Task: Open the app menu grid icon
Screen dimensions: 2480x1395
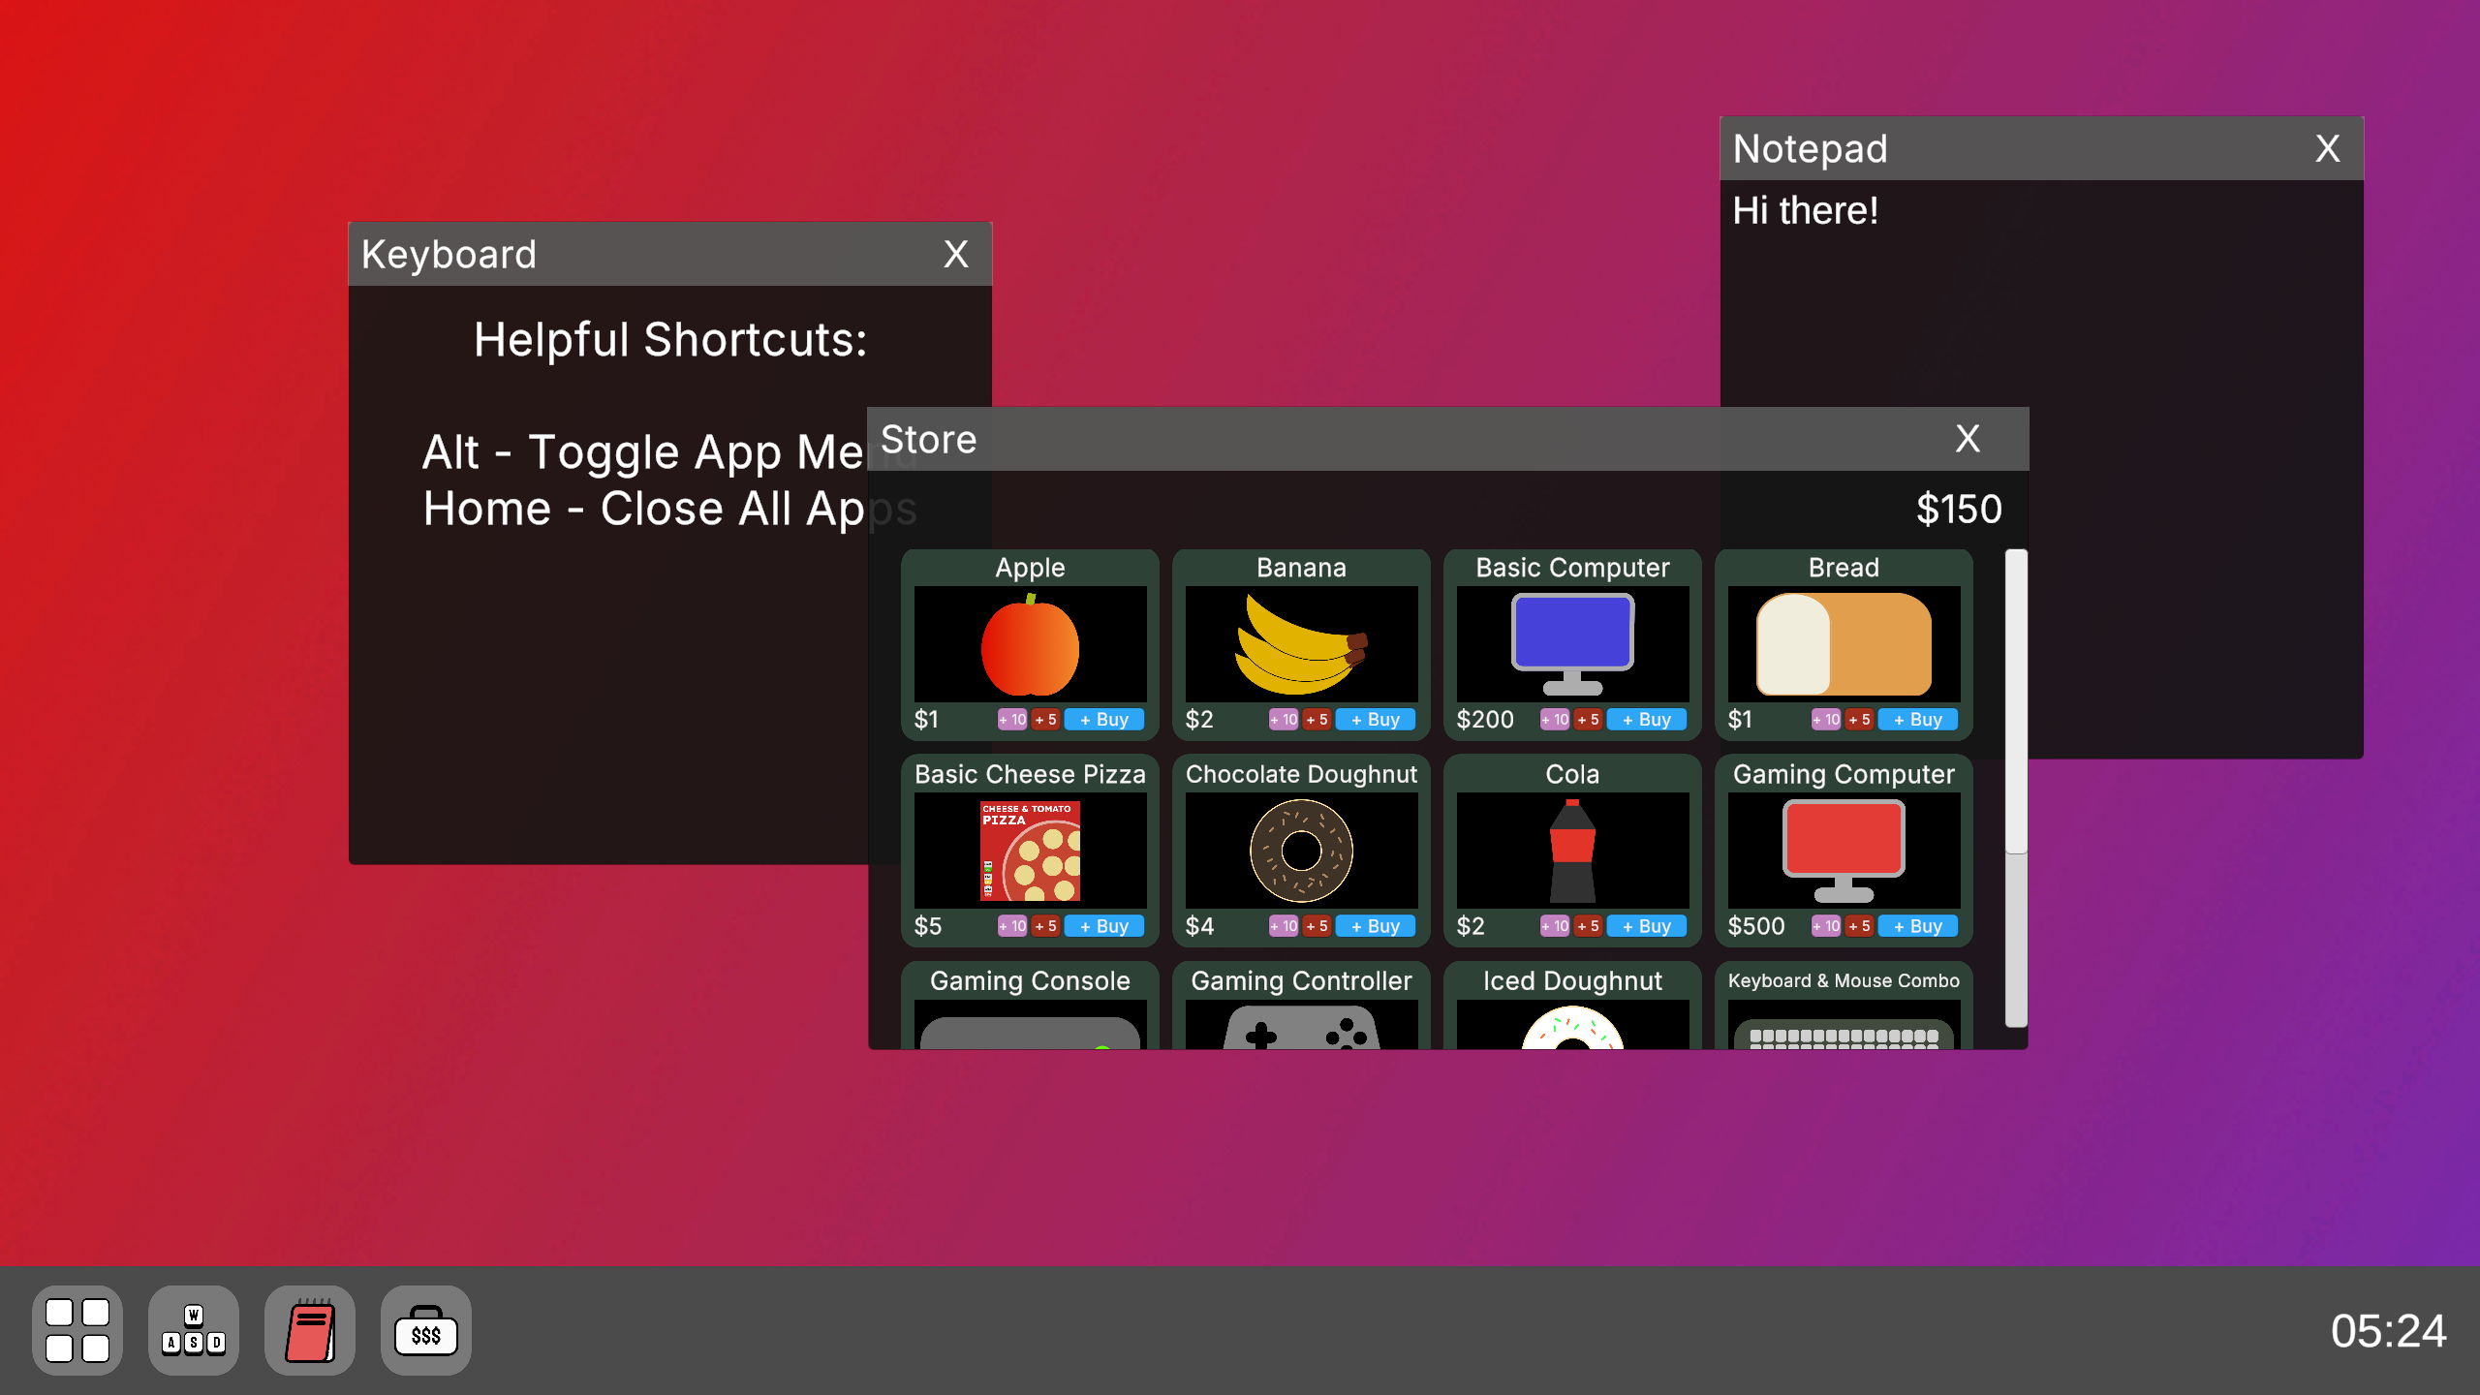Action: click(77, 1330)
